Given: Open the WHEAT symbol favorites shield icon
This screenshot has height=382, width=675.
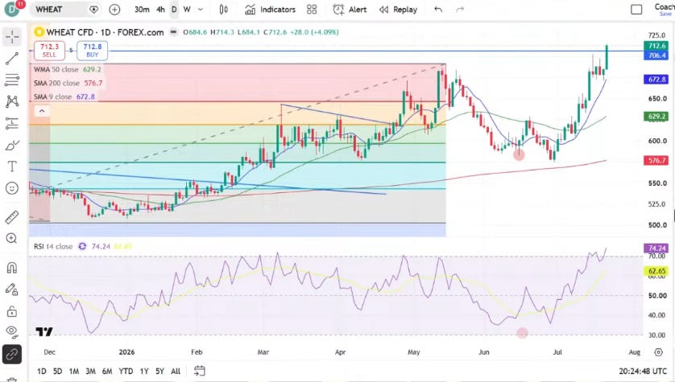Looking at the screenshot, I should tap(93, 10).
